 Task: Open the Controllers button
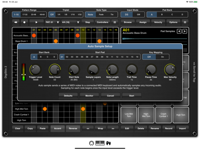pyautogui.click(x=103, y=22)
